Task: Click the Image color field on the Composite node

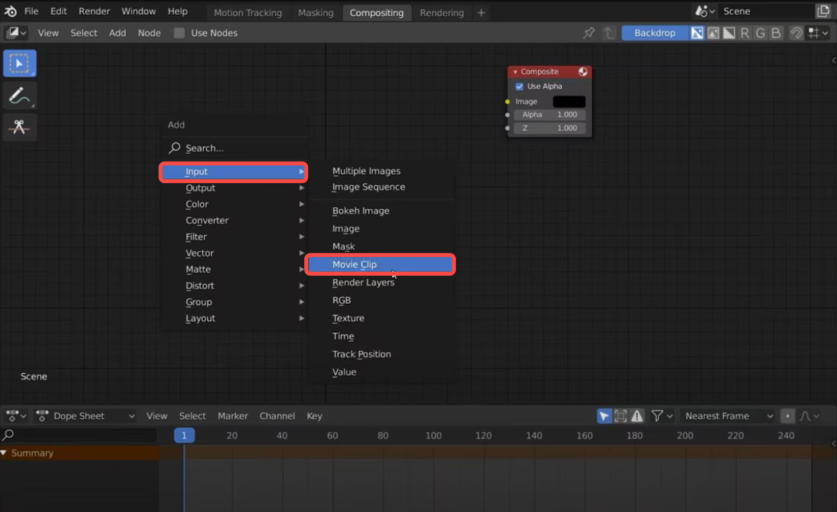Action: click(569, 101)
